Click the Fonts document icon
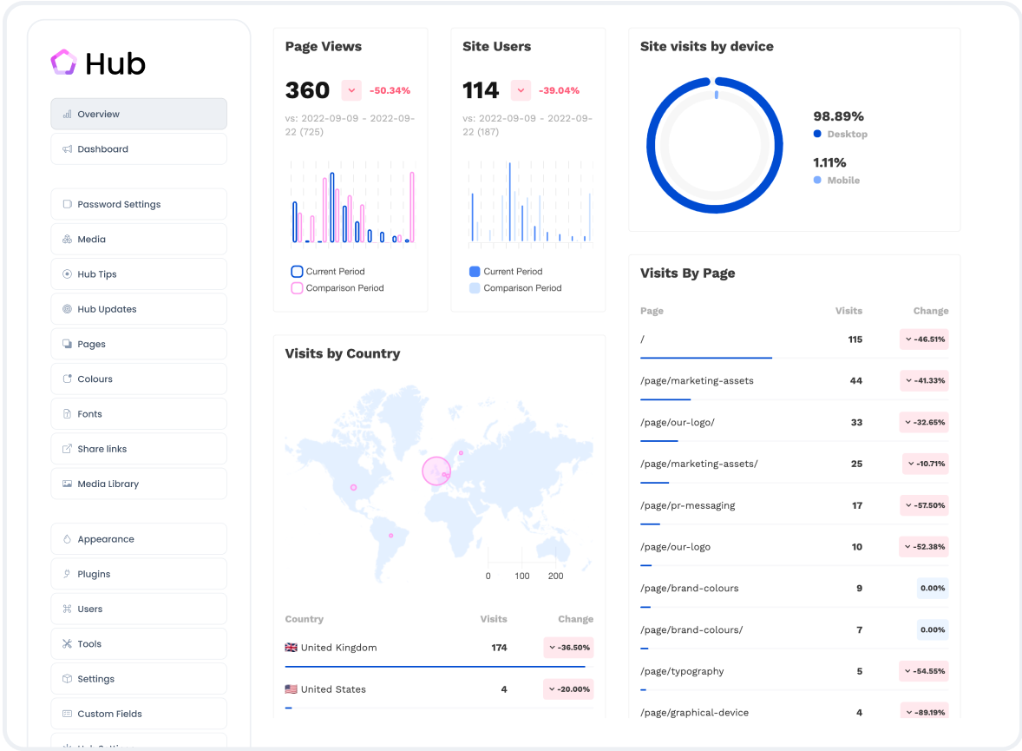This screenshot has width=1022, height=751. [67, 413]
